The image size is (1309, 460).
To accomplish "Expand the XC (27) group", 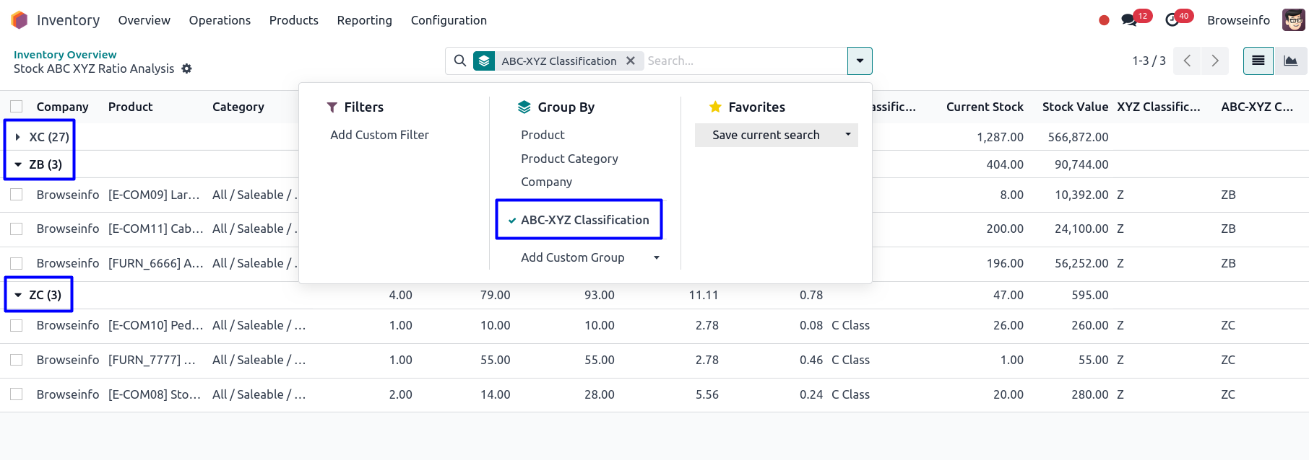I will click(x=18, y=137).
